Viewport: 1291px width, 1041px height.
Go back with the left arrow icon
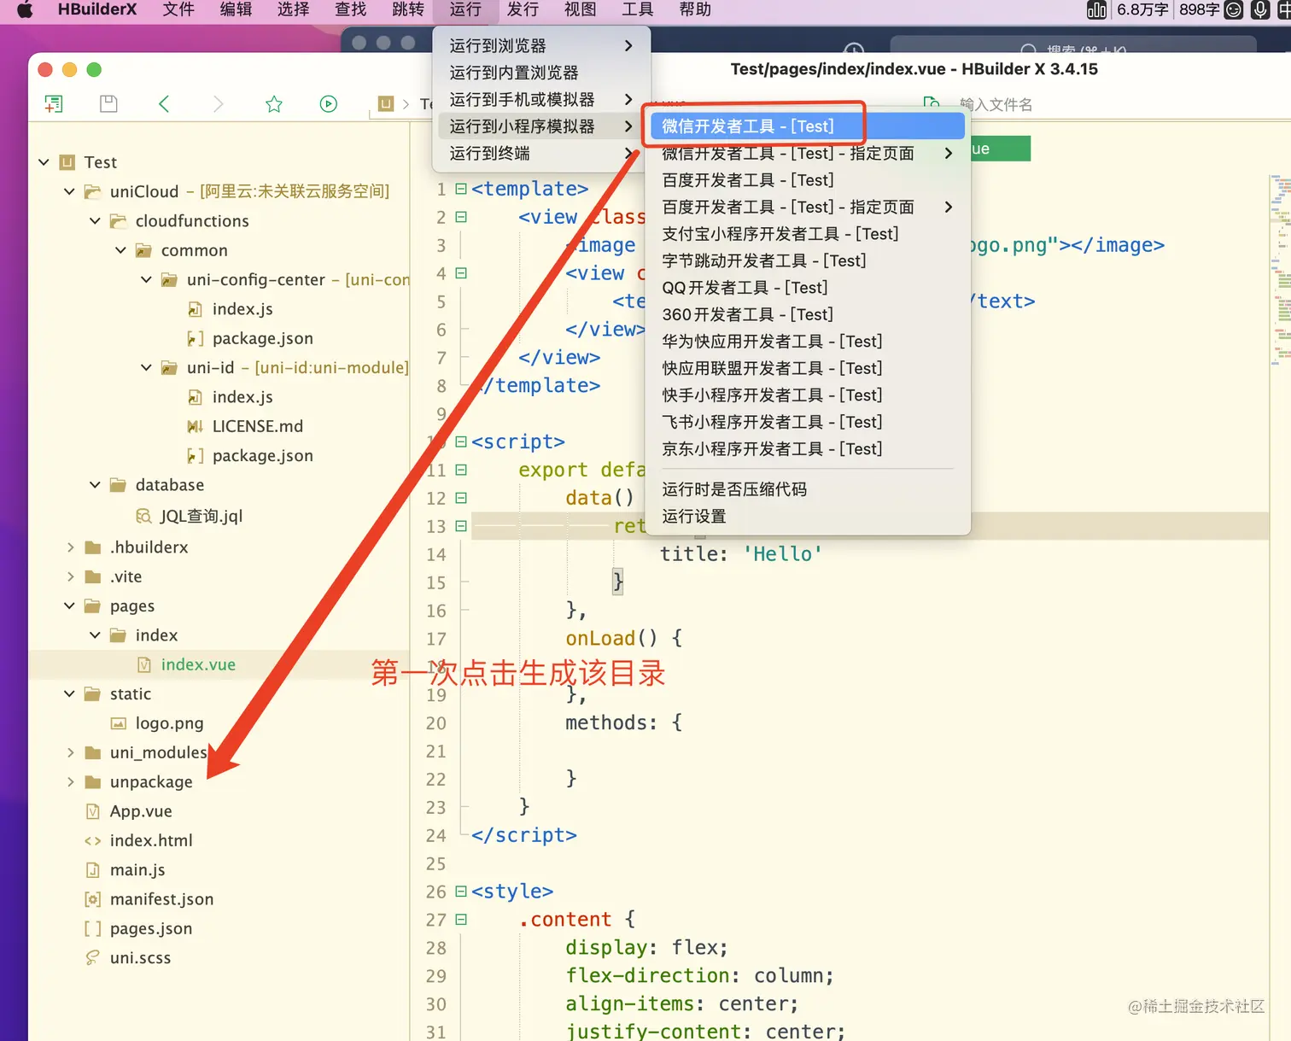click(x=164, y=104)
